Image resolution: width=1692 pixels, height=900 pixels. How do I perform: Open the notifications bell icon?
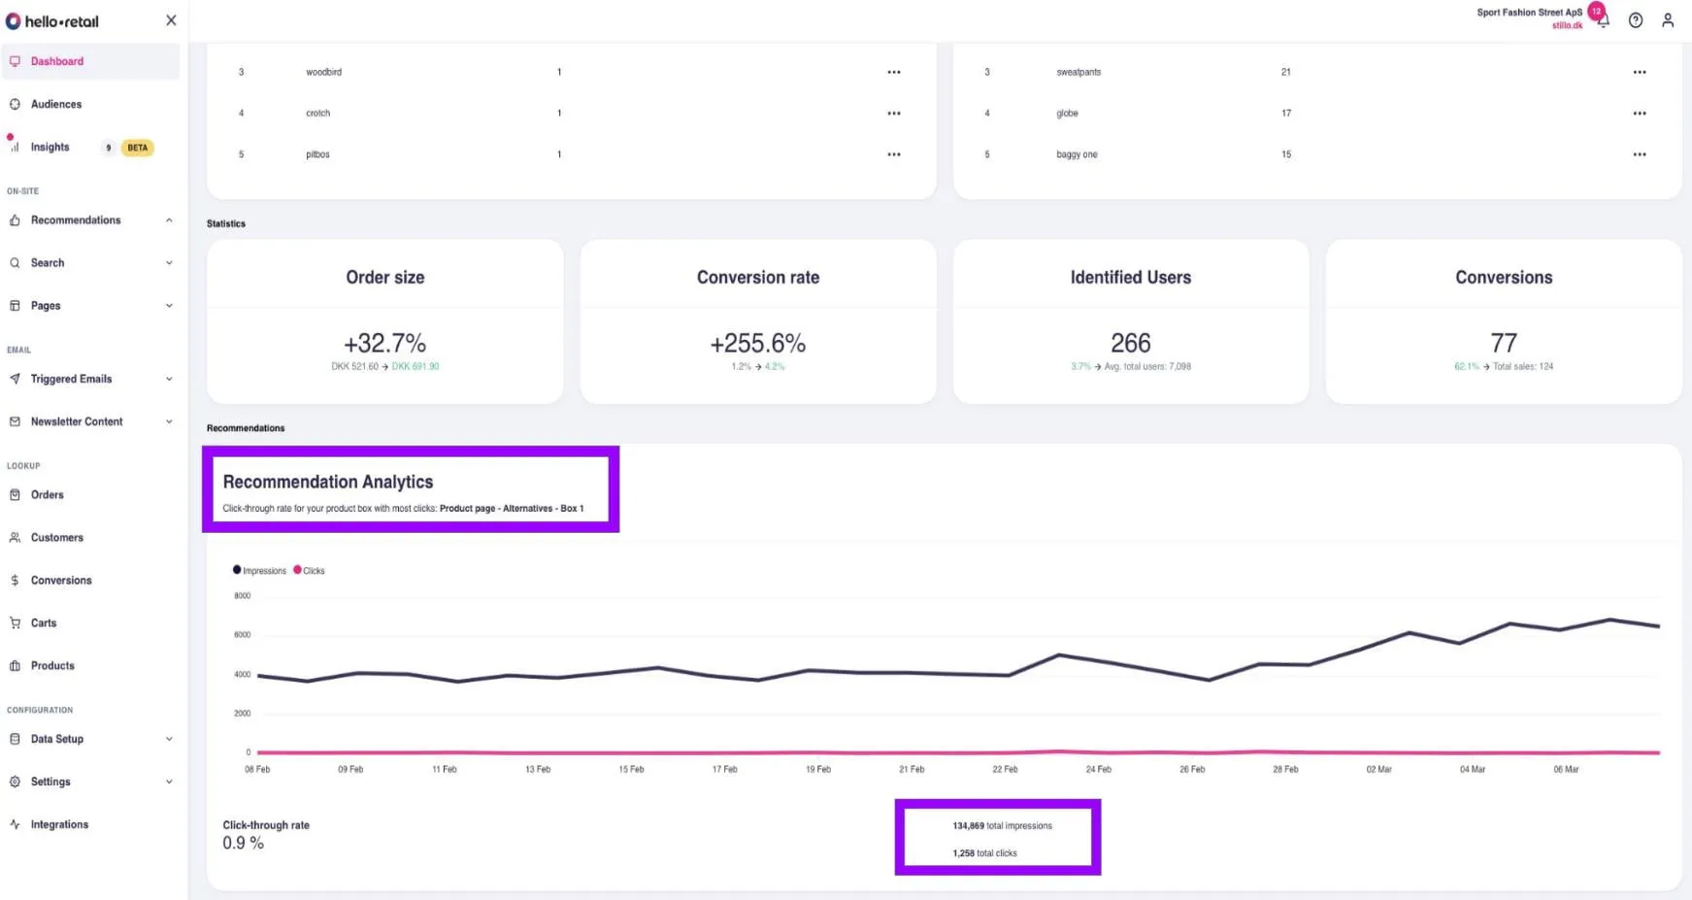click(x=1603, y=21)
